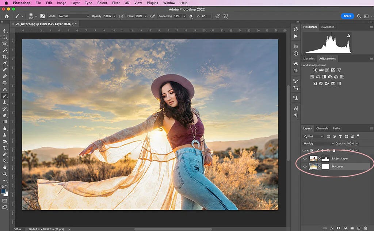
Task: Add a Brightness/Contrast adjustment layer
Action: [314, 70]
